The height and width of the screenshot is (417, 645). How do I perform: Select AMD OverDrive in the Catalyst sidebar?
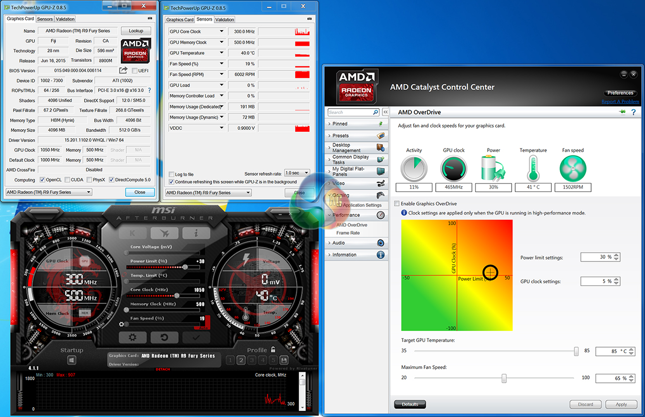352,225
